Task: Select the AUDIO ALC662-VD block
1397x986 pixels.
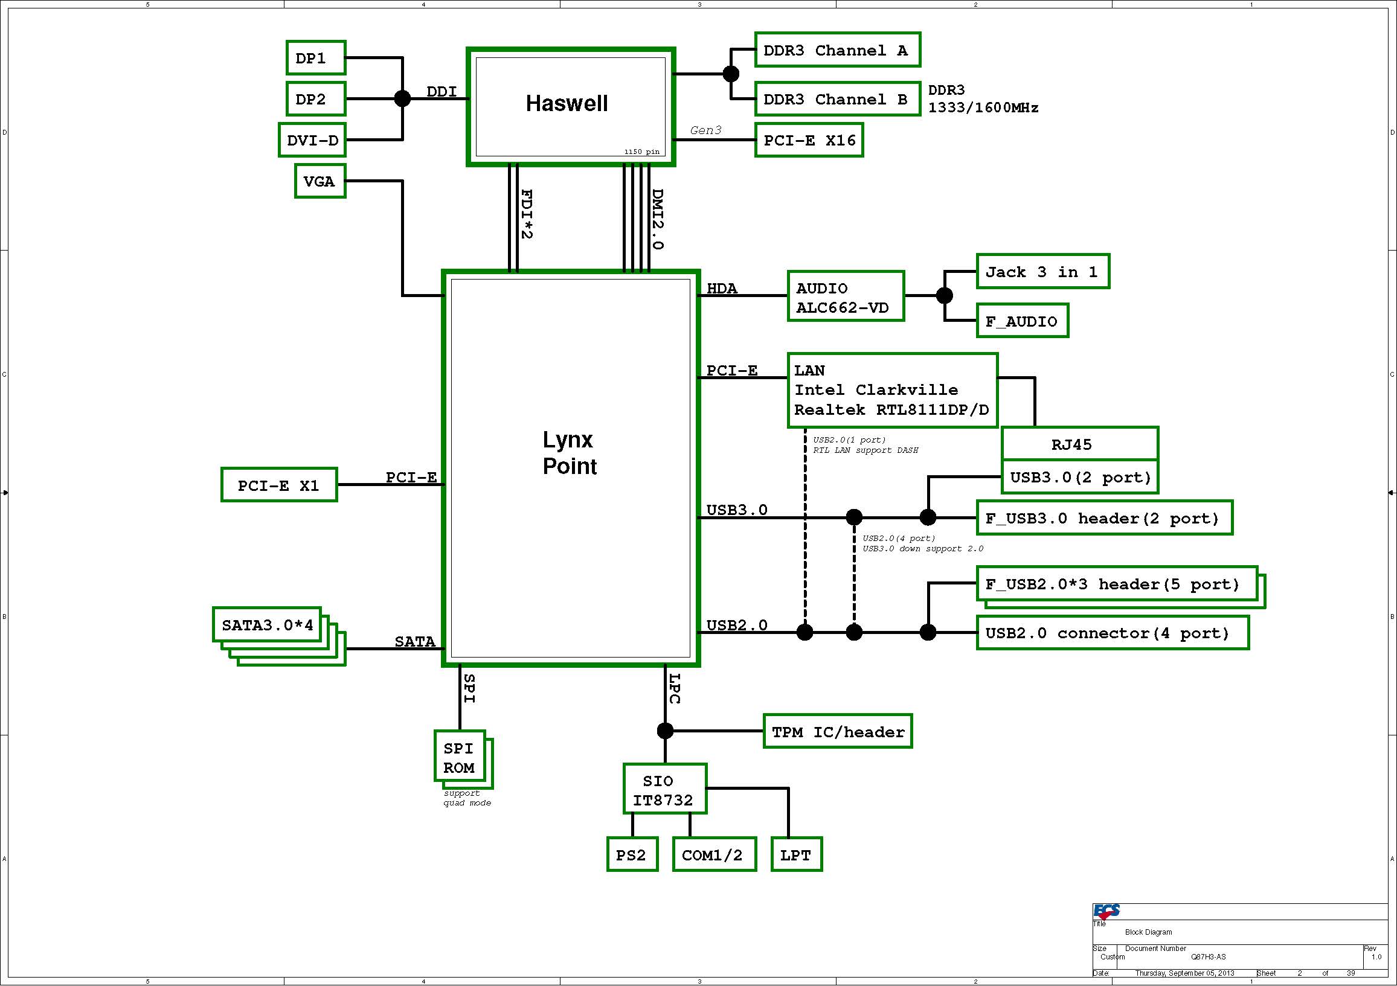Action: (x=845, y=297)
